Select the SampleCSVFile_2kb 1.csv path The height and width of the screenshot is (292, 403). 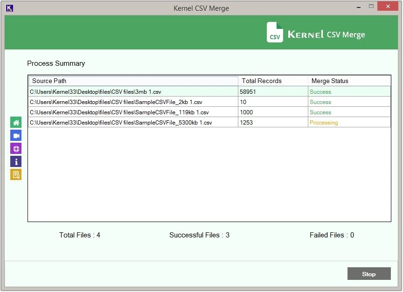point(133,102)
